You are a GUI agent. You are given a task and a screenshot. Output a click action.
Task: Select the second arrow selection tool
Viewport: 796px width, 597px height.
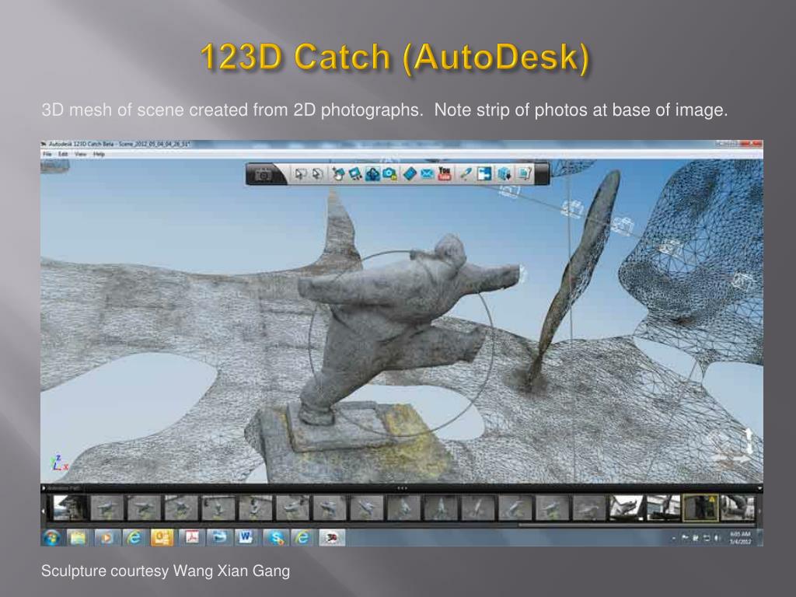pyautogui.click(x=318, y=175)
